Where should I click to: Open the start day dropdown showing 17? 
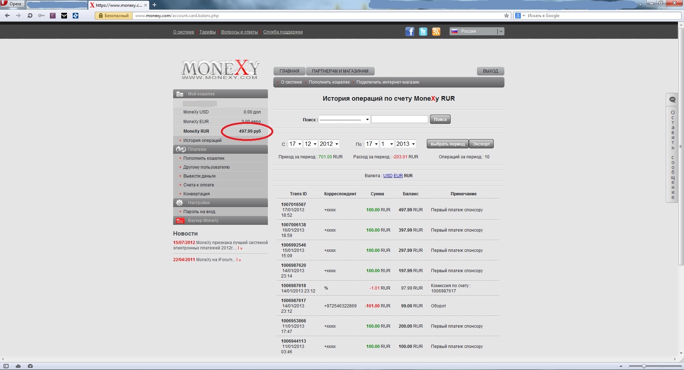point(295,144)
